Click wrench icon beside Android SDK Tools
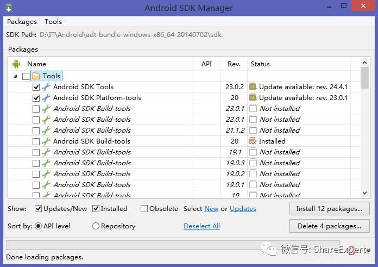The width and height of the screenshot is (378, 267). coord(46,87)
